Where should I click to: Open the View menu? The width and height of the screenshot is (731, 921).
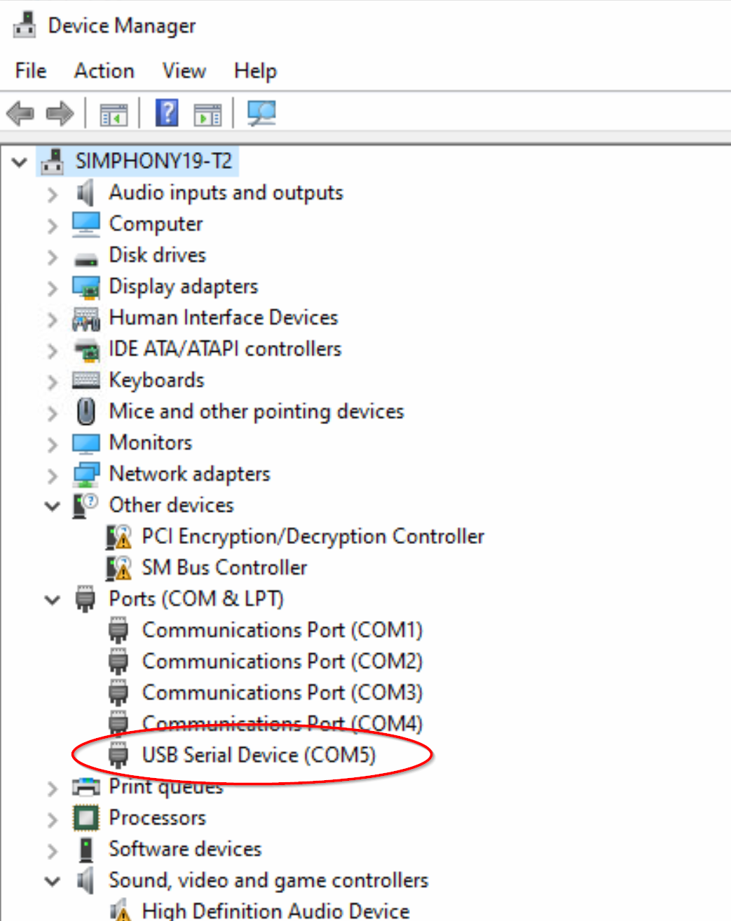point(184,71)
